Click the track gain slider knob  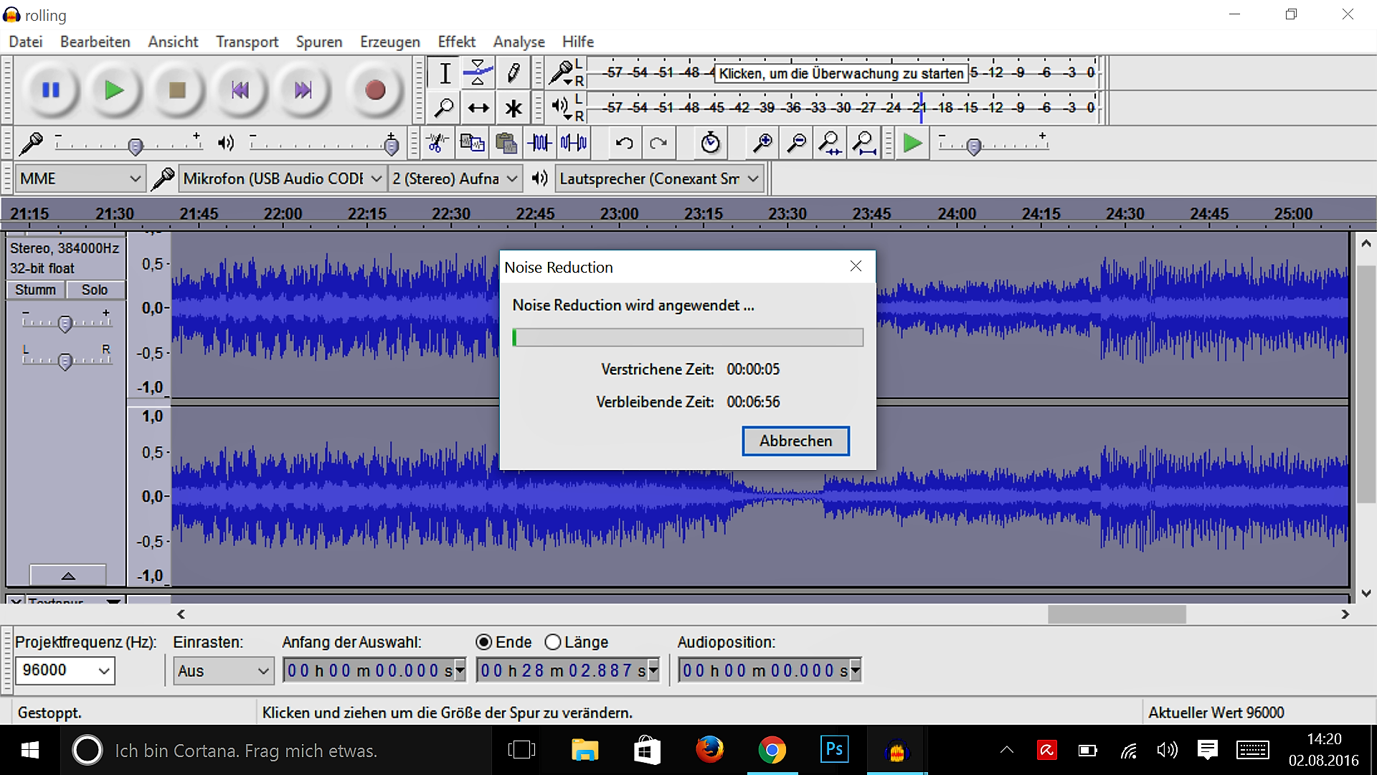click(65, 324)
